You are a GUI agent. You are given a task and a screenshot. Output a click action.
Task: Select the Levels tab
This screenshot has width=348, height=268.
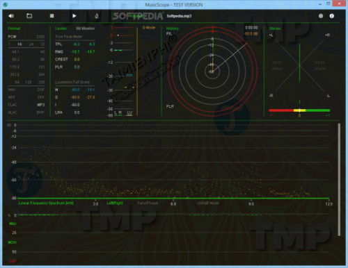point(61,28)
